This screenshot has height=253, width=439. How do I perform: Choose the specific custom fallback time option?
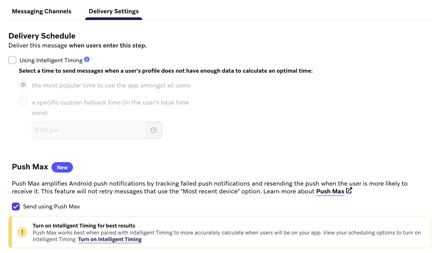[x=23, y=101]
